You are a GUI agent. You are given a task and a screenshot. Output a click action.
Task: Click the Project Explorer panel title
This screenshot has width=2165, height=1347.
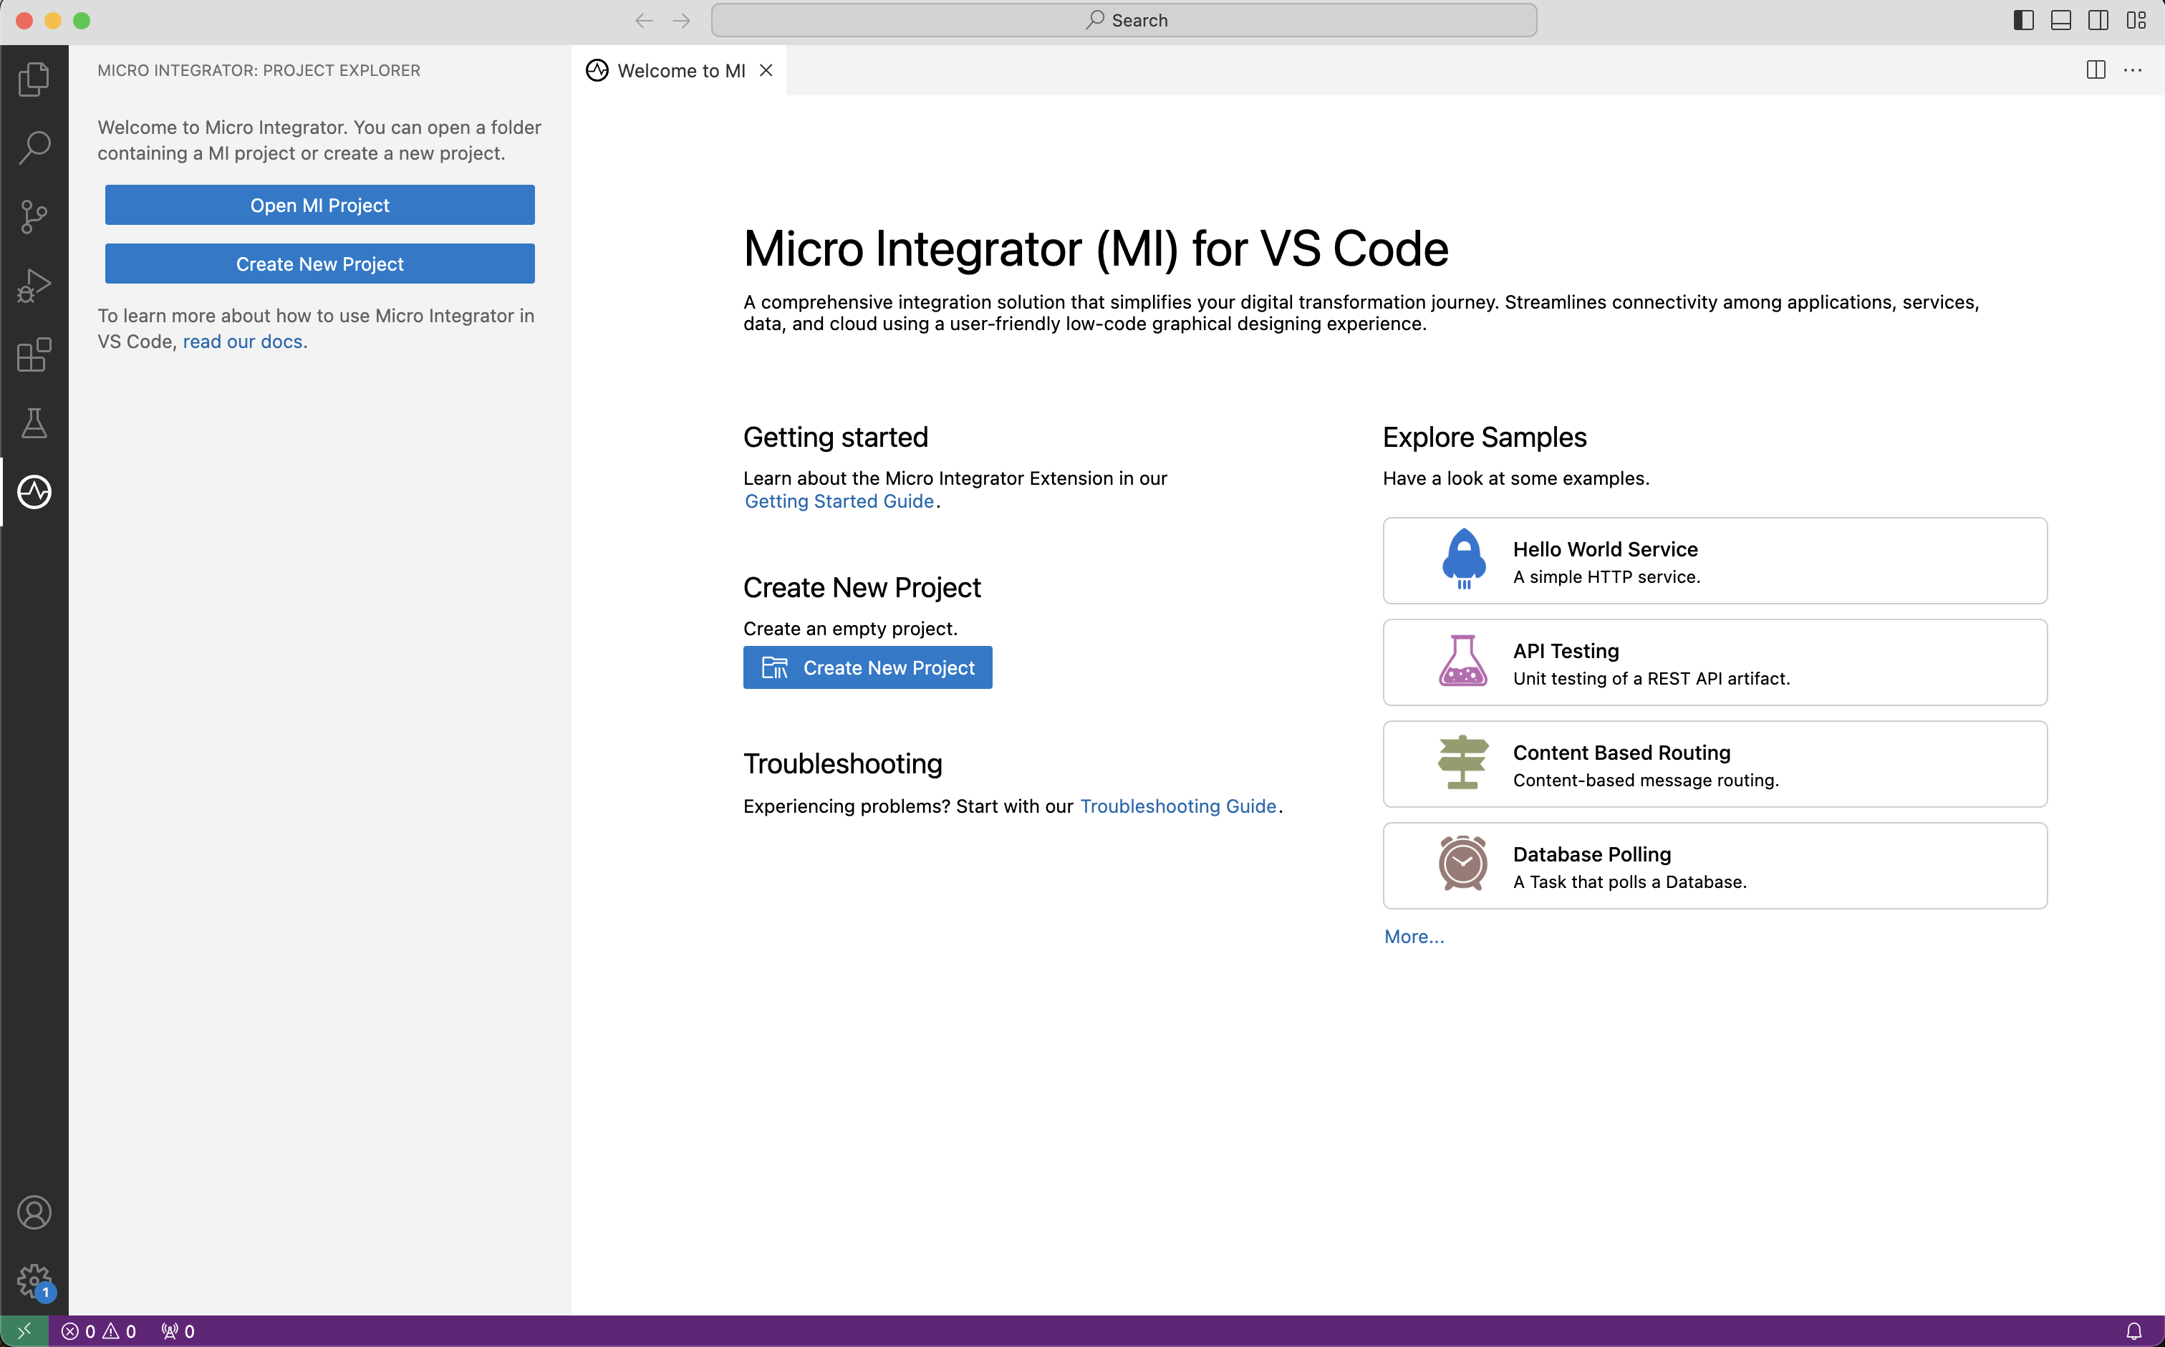(259, 70)
